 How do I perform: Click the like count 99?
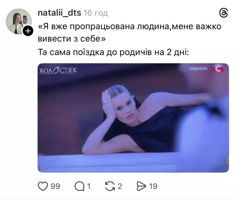coord(55,186)
